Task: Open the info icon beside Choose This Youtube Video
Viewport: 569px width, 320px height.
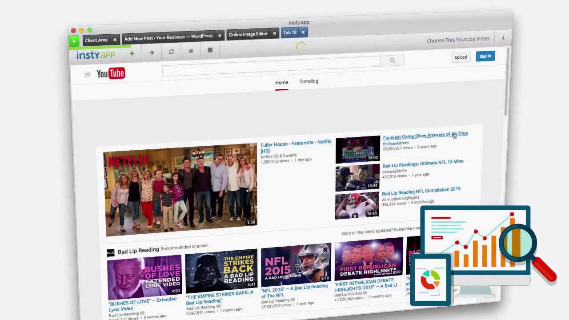Action: tap(503, 38)
